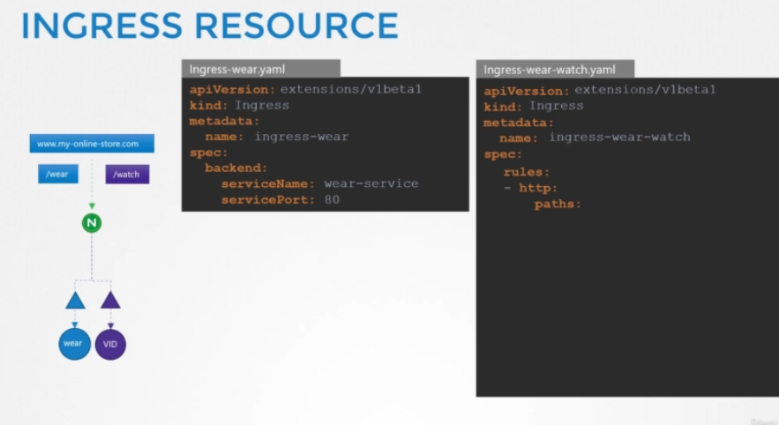This screenshot has width=779, height=425.
Task: Click the purple VID pod circle
Action: tap(110, 344)
